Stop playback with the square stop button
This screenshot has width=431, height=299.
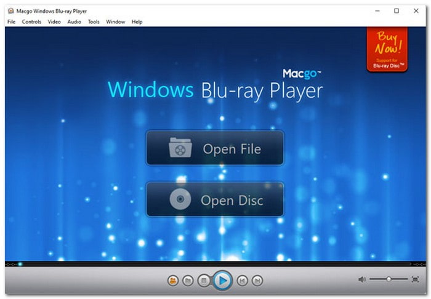[204, 281]
